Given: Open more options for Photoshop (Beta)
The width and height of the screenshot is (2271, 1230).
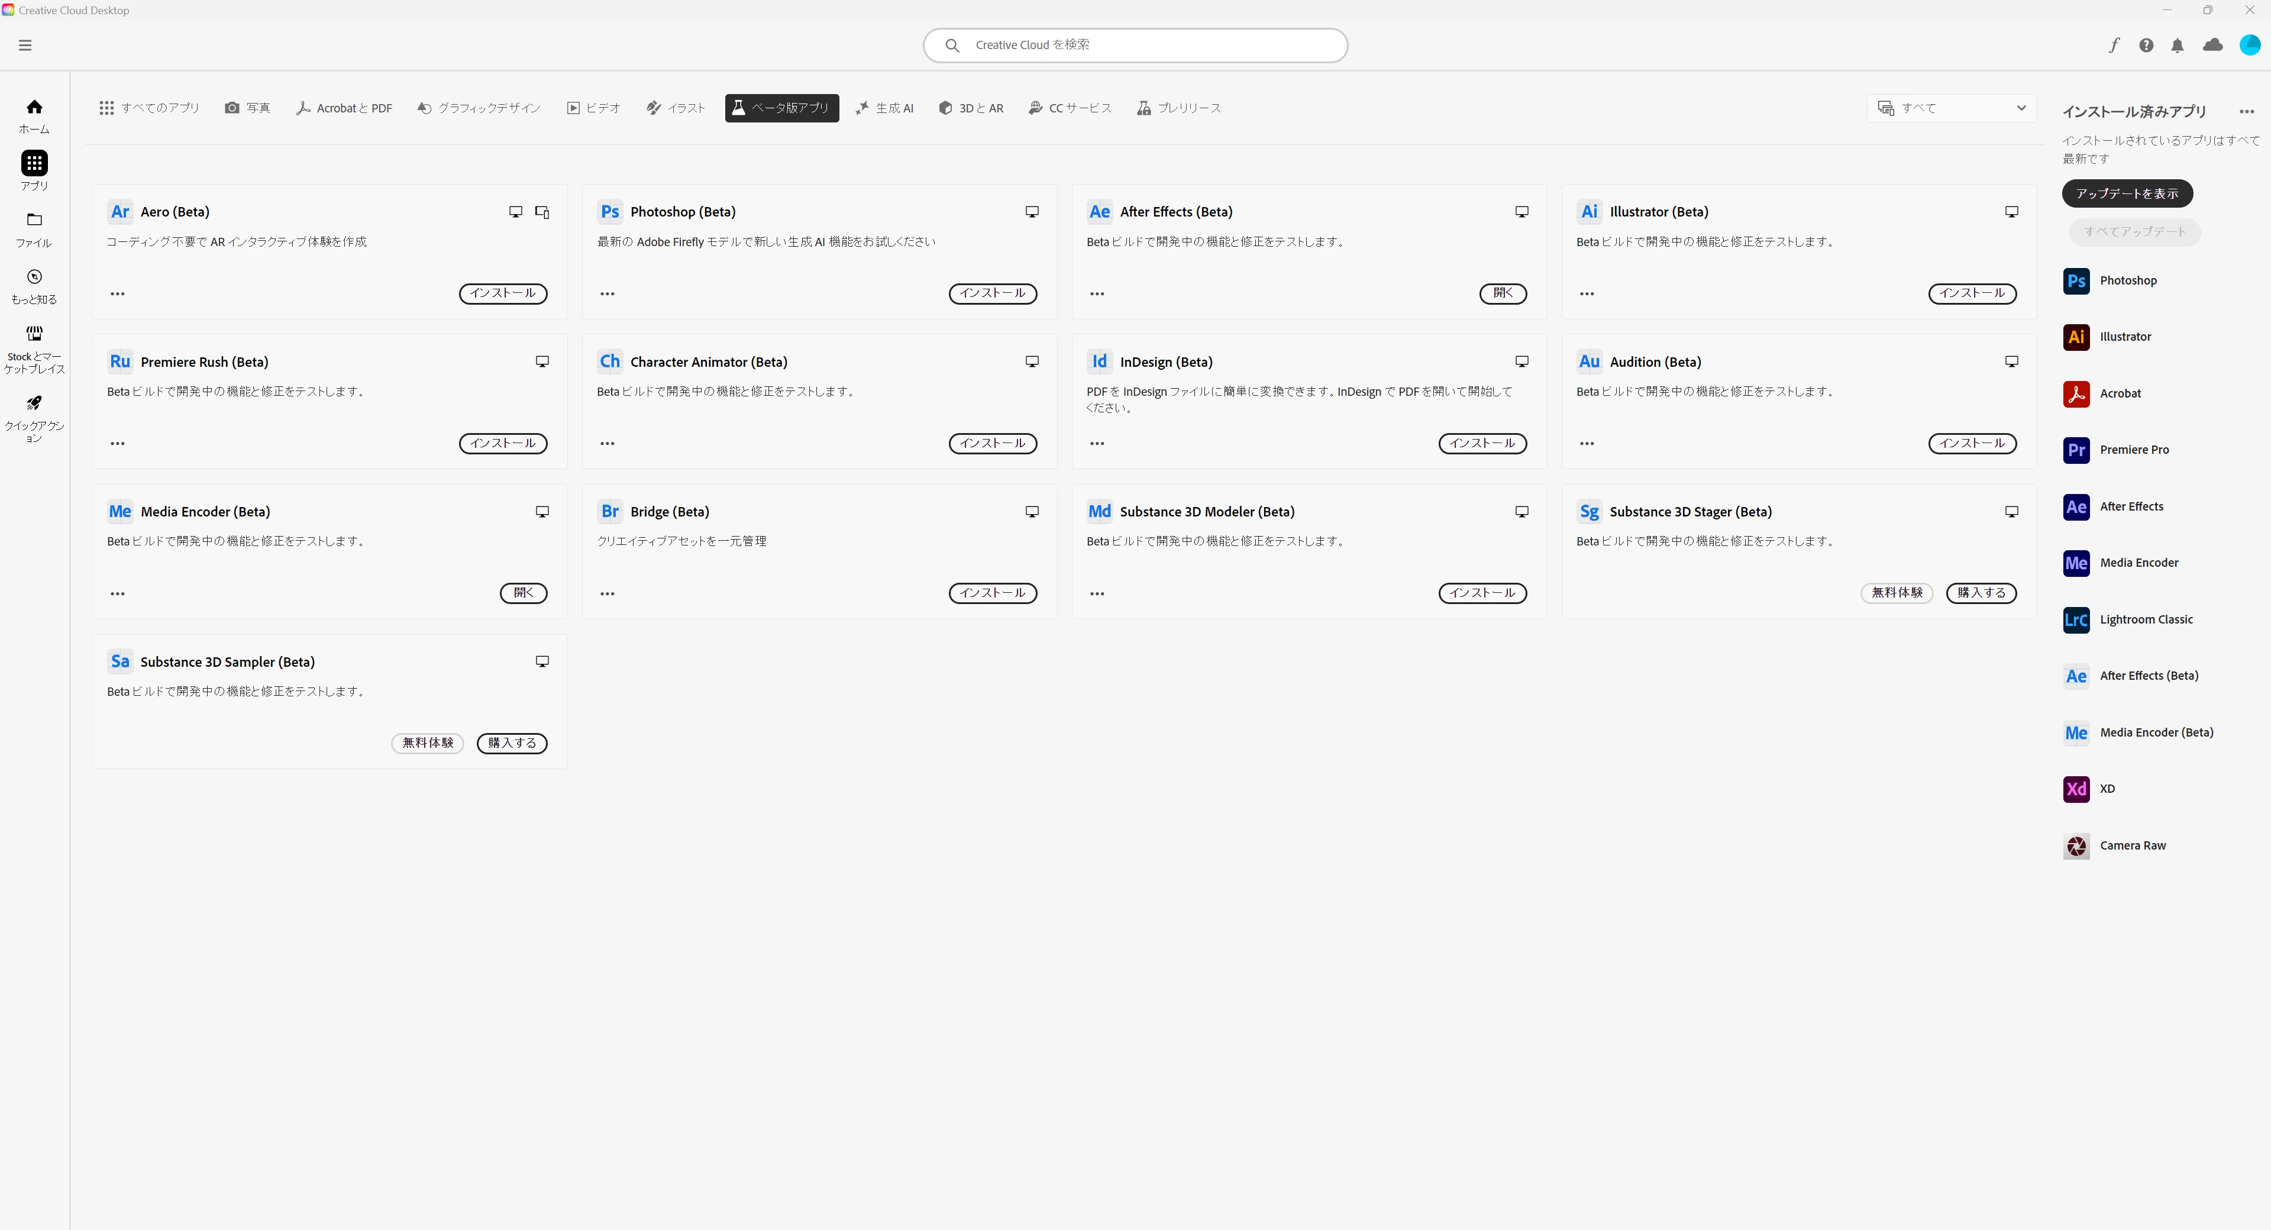Looking at the screenshot, I should [608, 293].
